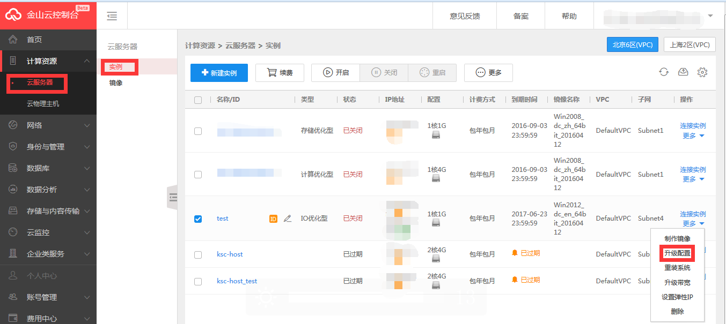Screen dimensions: 726x324
Task: Collapse the main sidebar with the hamburger icon
Action: pyautogui.click(x=112, y=16)
